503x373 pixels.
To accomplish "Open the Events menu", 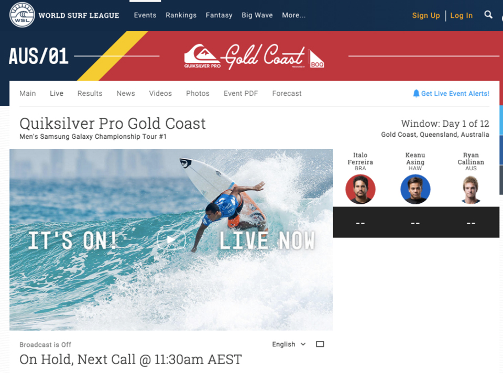I will pyautogui.click(x=145, y=15).
